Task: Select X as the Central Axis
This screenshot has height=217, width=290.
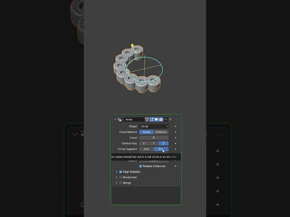Action: pyautogui.click(x=144, y=143)
